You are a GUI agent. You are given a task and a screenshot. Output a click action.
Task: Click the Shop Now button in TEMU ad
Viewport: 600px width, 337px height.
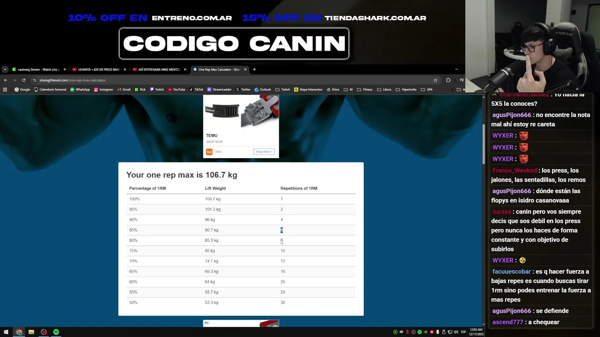click(x=264, y=152)
